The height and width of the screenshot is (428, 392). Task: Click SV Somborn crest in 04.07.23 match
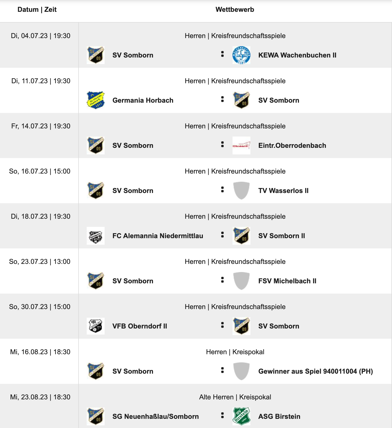tap(96, 55)
